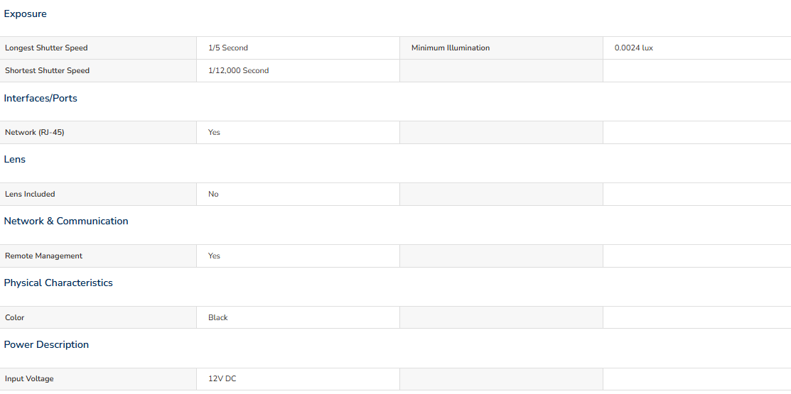The width and height of the screenshot is (791, 394).
Task: Click the 12V DC value
Action: tap(222, 379)
